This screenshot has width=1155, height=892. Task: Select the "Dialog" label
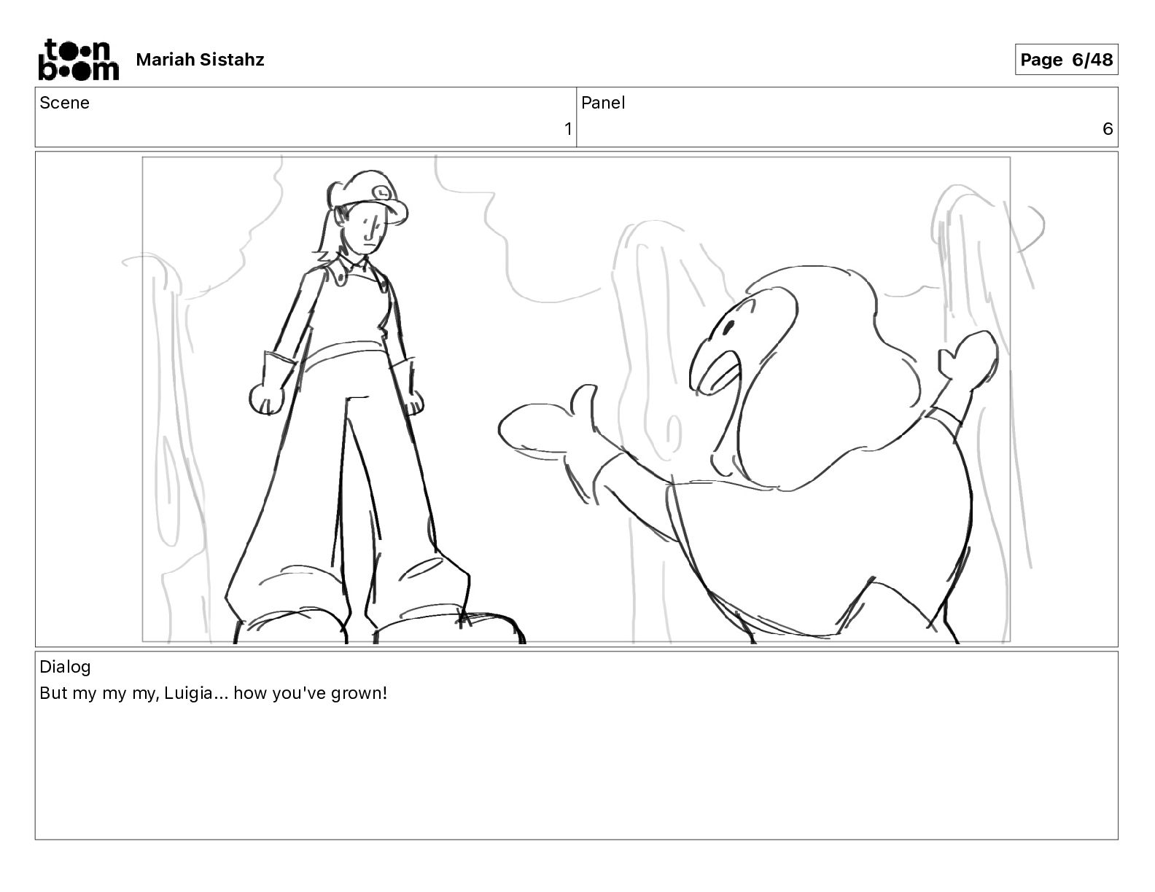point(65,667)
